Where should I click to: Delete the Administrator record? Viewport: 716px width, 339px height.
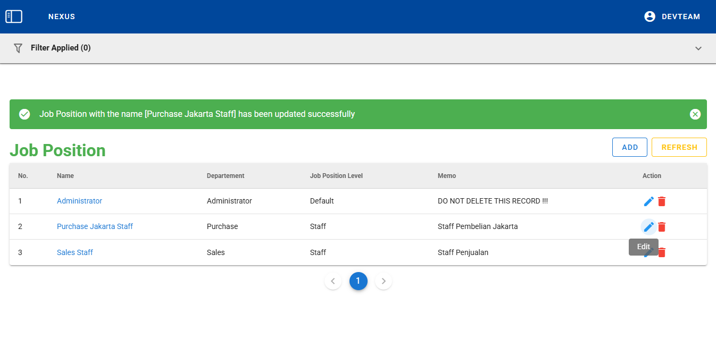662,201
